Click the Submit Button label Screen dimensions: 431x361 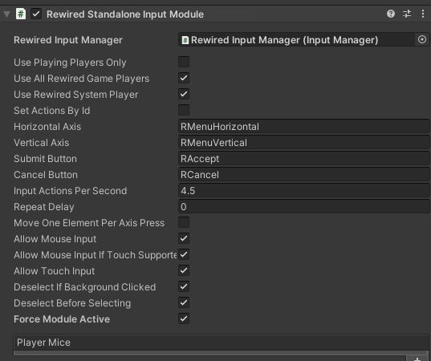pos(46,159)
